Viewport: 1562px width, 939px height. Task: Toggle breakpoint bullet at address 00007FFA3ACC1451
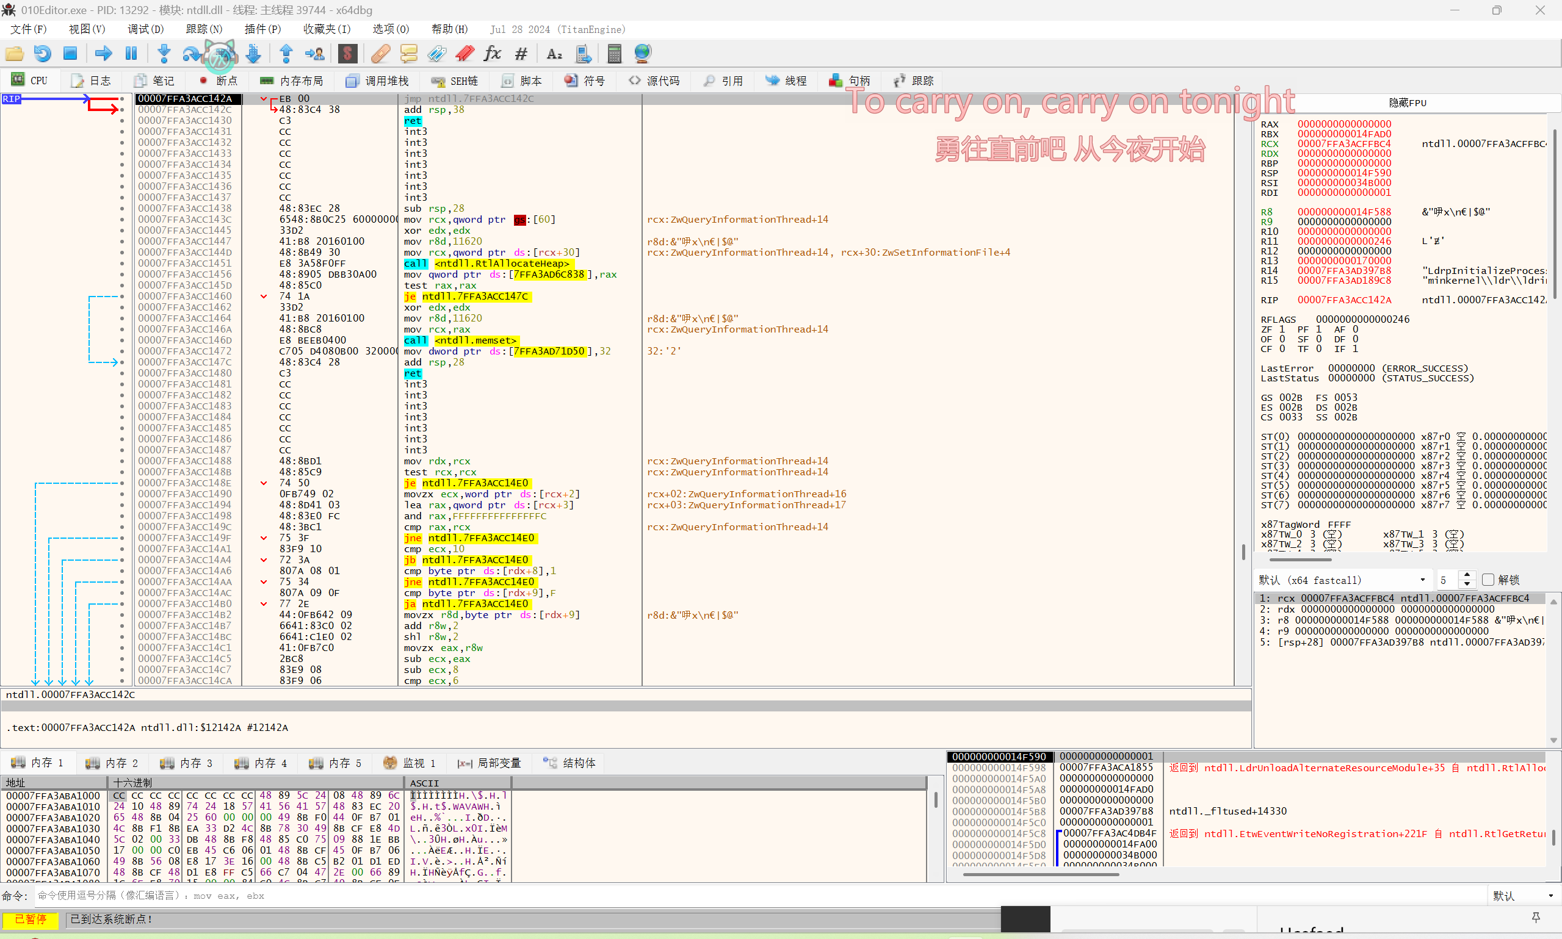(122, 263)
